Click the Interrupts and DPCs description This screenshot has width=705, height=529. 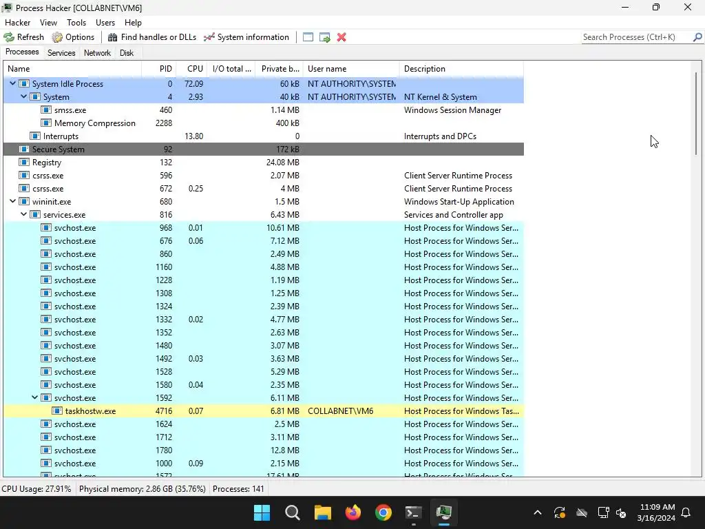click(440, 136)
